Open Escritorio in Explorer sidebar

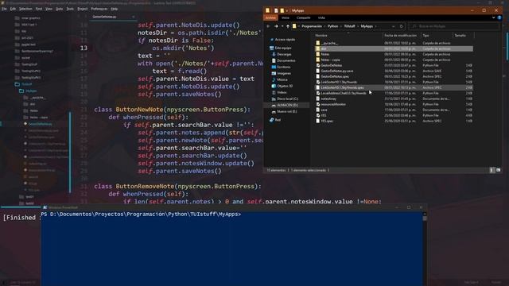click(x=281, y=67)
